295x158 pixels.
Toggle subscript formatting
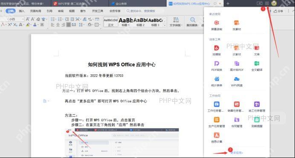coord(15,25)
